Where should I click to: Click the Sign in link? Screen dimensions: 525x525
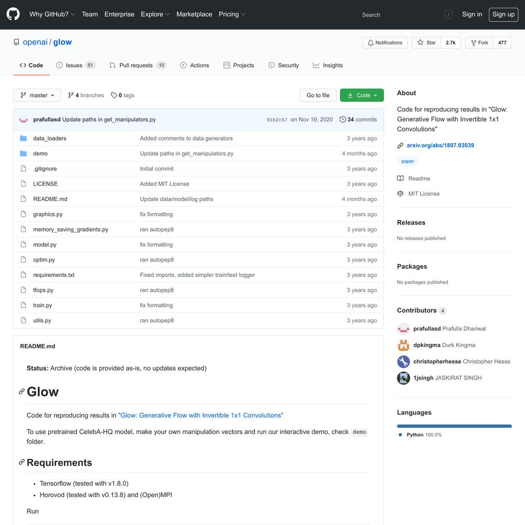point(472,14)
